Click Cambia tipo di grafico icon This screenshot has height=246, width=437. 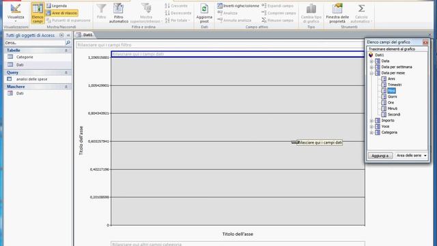[x=311, y=13]
